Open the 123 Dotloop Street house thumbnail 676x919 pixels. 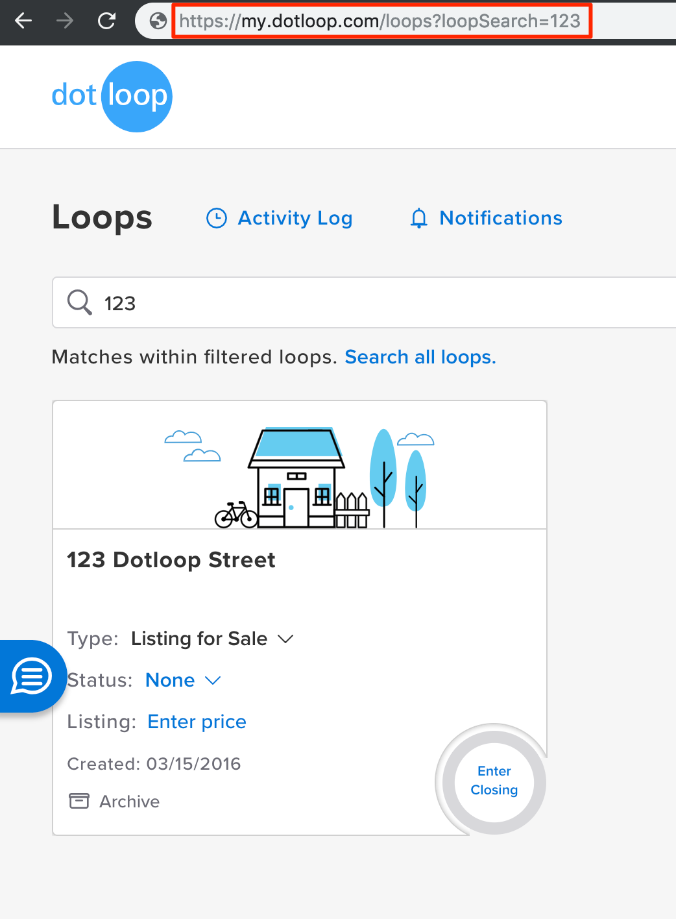coord(299,465)
